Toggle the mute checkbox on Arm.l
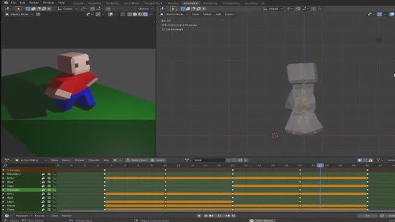This screenshot has height=222, width=395. pyautogui.click(x=49, y=194)
